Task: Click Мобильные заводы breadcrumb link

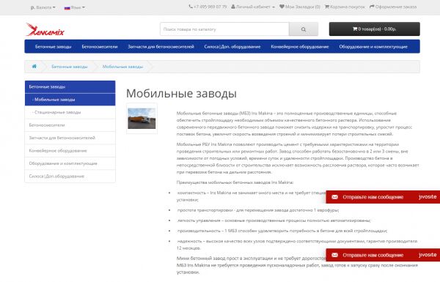Action: tap(122, 67)
